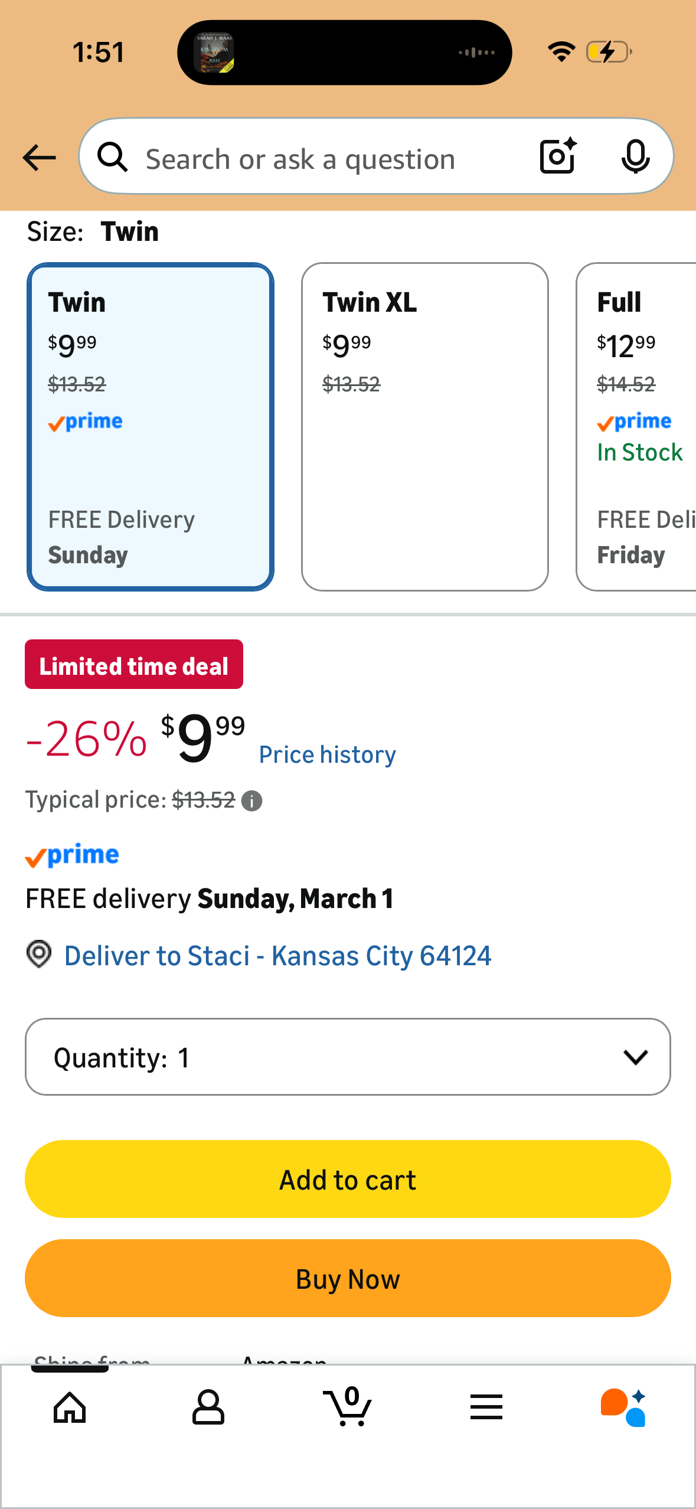Change delivery address Kansas City 64124

[277, 956]
